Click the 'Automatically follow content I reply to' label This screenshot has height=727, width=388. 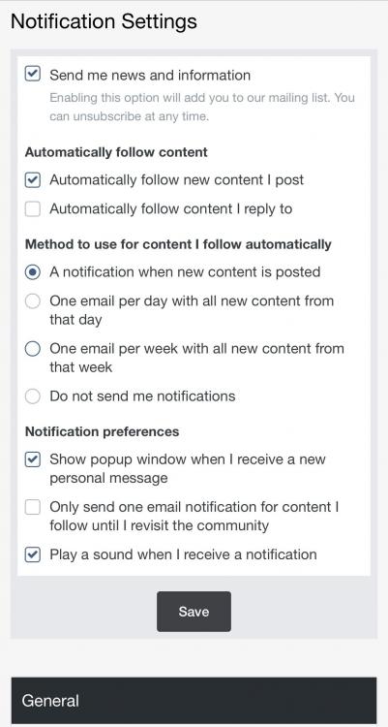point(171,208)
